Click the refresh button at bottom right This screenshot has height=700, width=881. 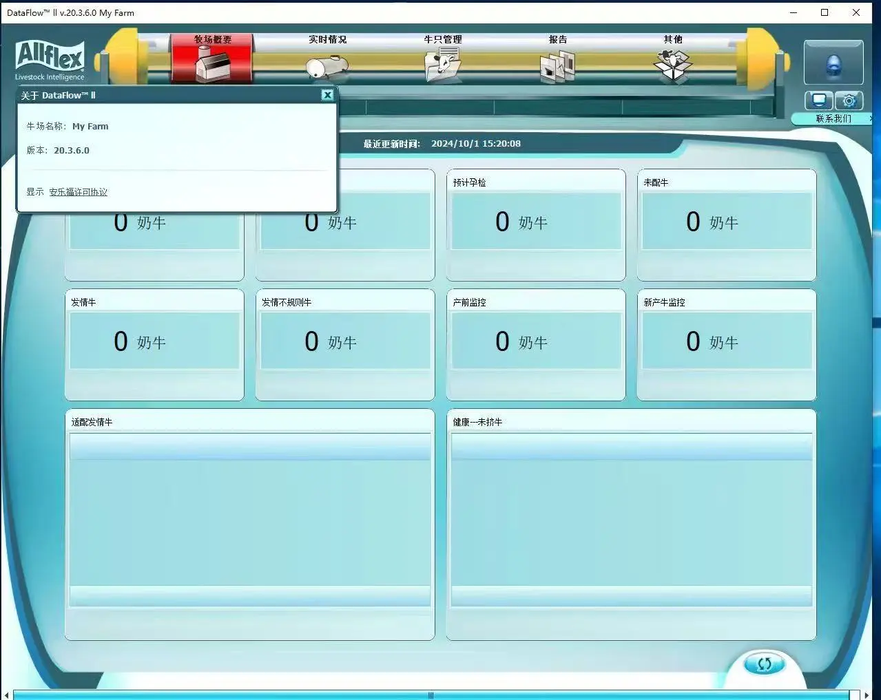pyautogui.click(x=764, y=664)
